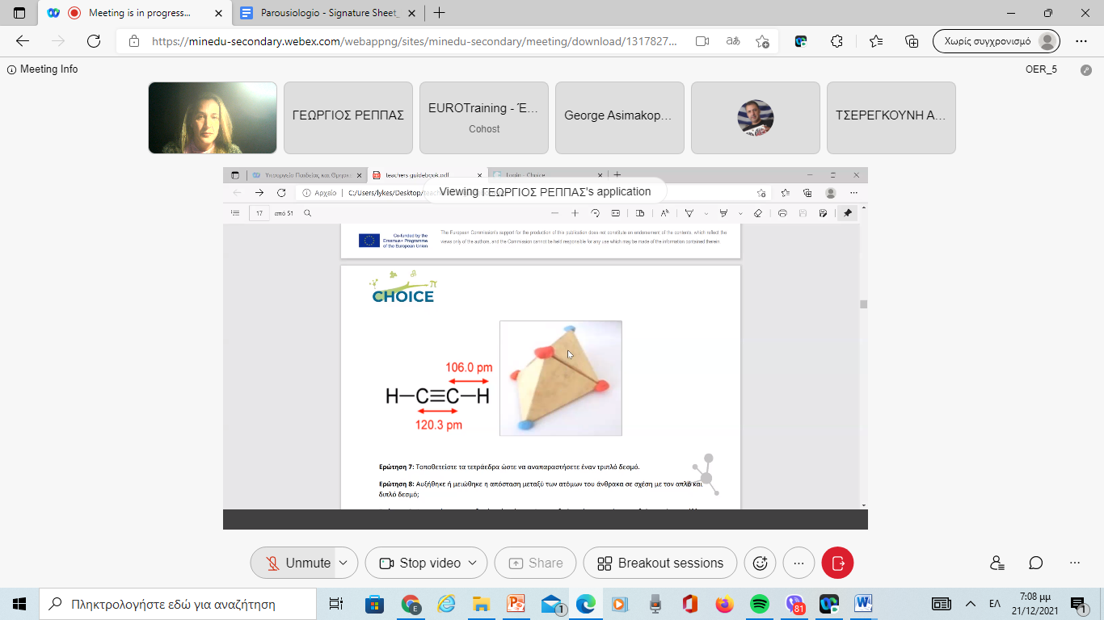Expand the video options arrow next to Stop video
The height and width of the screenshot is (620, 1104).
coord(473,563)
